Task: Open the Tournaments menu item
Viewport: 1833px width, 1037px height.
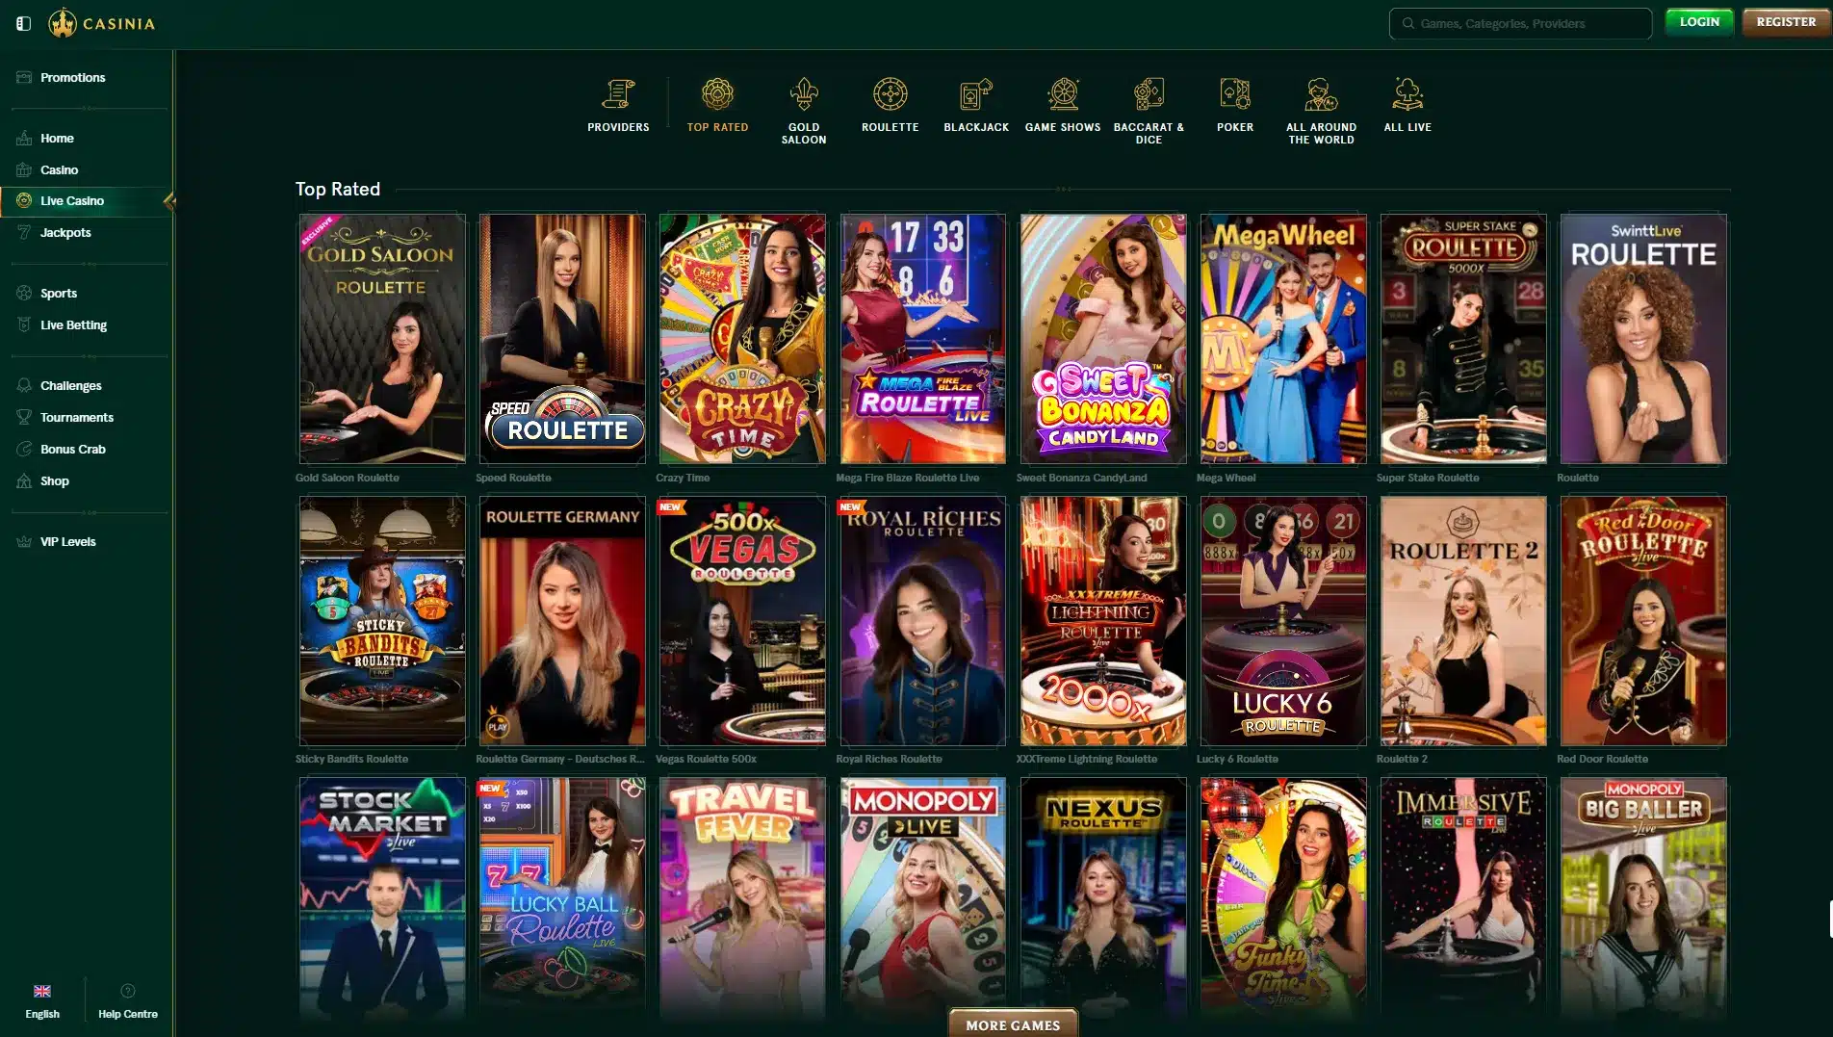Action: coord(77,417)
